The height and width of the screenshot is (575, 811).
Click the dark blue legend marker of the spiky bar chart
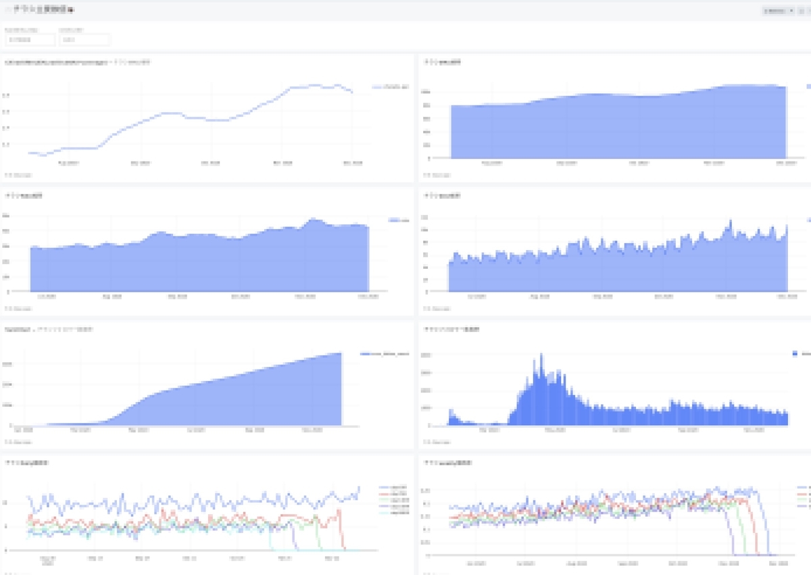click(795, 353)
